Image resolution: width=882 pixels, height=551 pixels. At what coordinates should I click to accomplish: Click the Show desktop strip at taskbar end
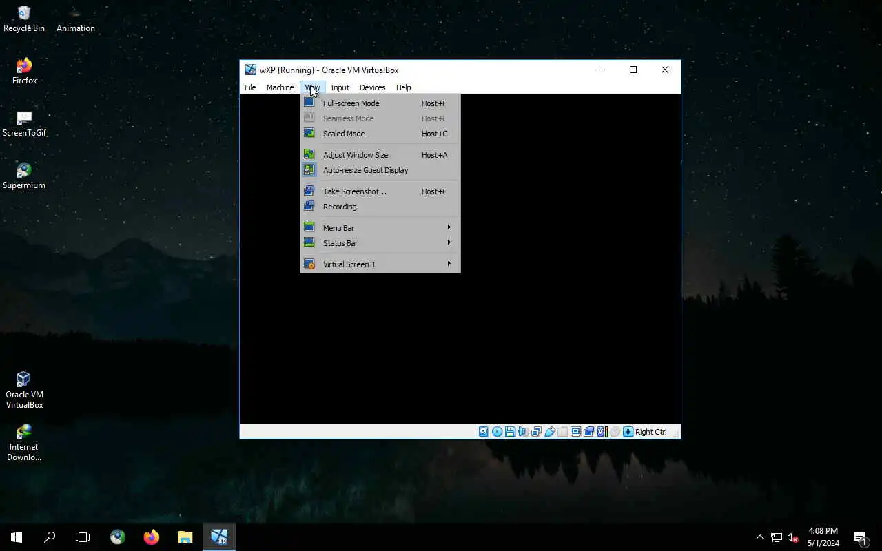click(880, 537)
